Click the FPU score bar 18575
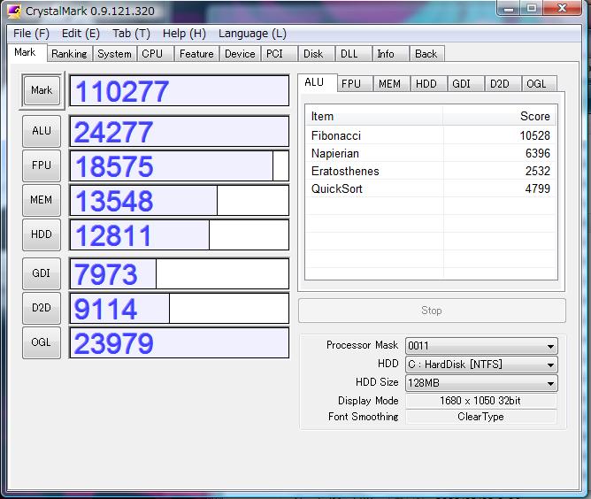Image resolution: width=591 pixels, height=499 pixels. tap(180, 165)
